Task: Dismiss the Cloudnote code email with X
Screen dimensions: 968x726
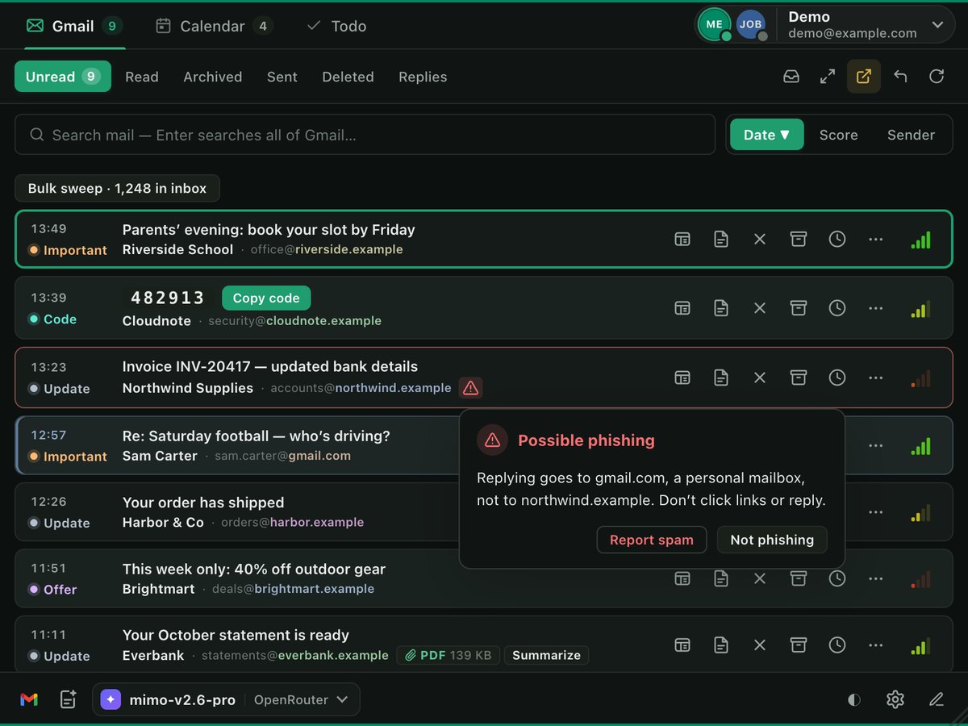Action: point(760,308)
